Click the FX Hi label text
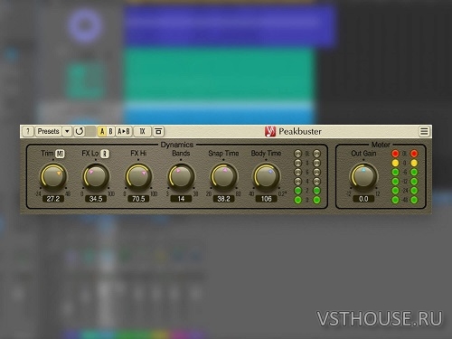 [x=138, y=154]
